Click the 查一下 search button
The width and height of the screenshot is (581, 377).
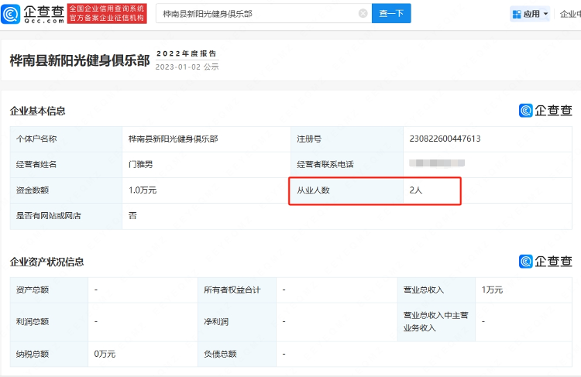pos(391,13)
